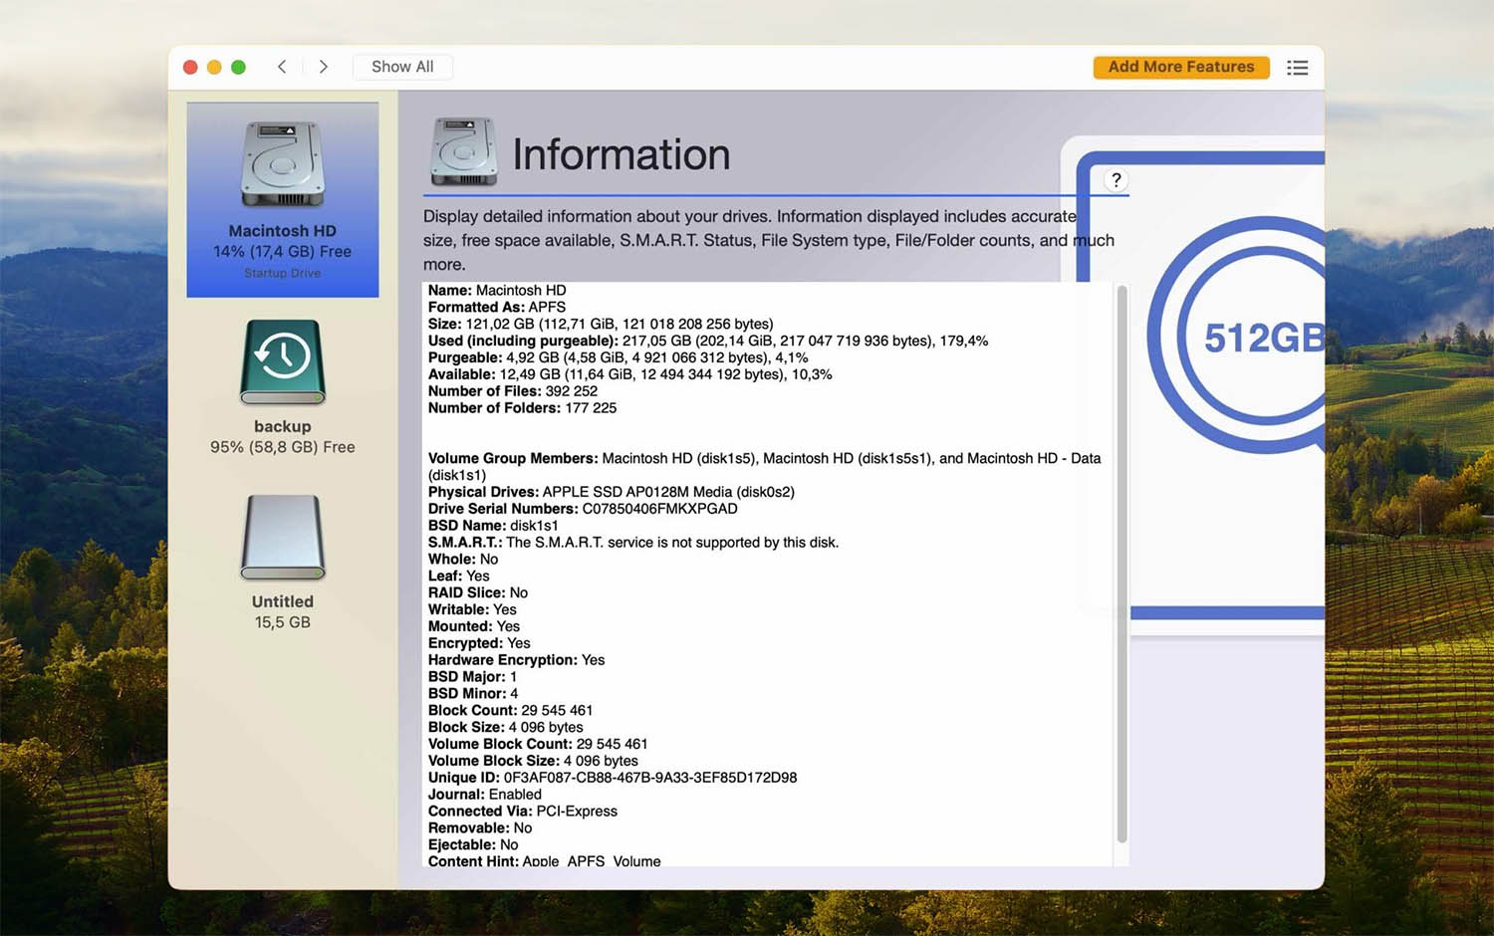Click the 'S.M.A.R.T.' status line

click(x=633, y=543)
